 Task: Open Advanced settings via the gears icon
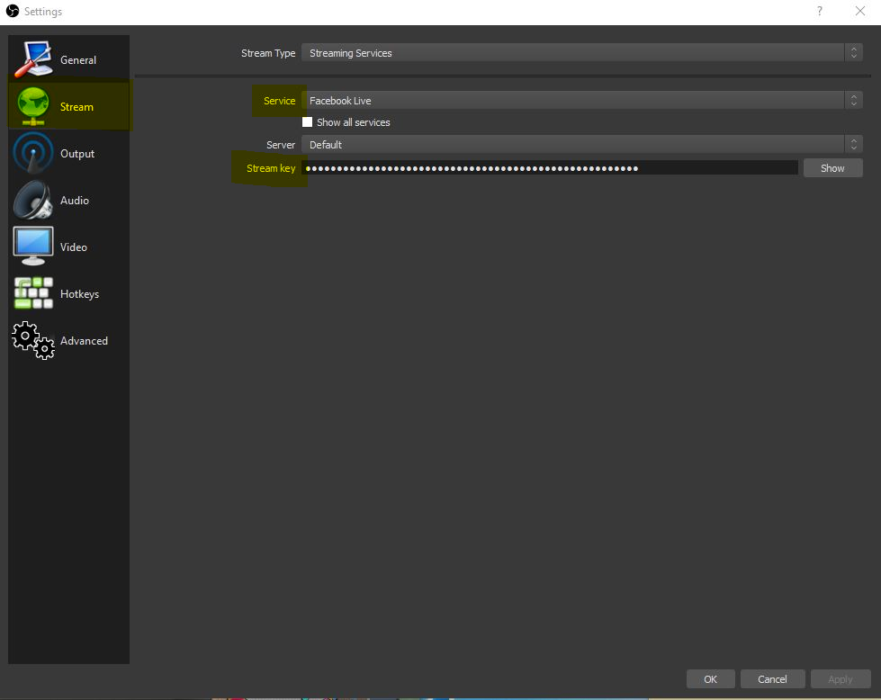tap(33, 340)
